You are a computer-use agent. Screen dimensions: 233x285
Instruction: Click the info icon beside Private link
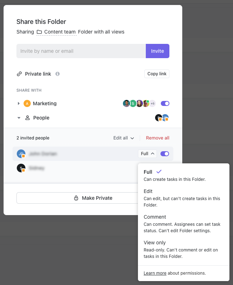tap(58, 74)
